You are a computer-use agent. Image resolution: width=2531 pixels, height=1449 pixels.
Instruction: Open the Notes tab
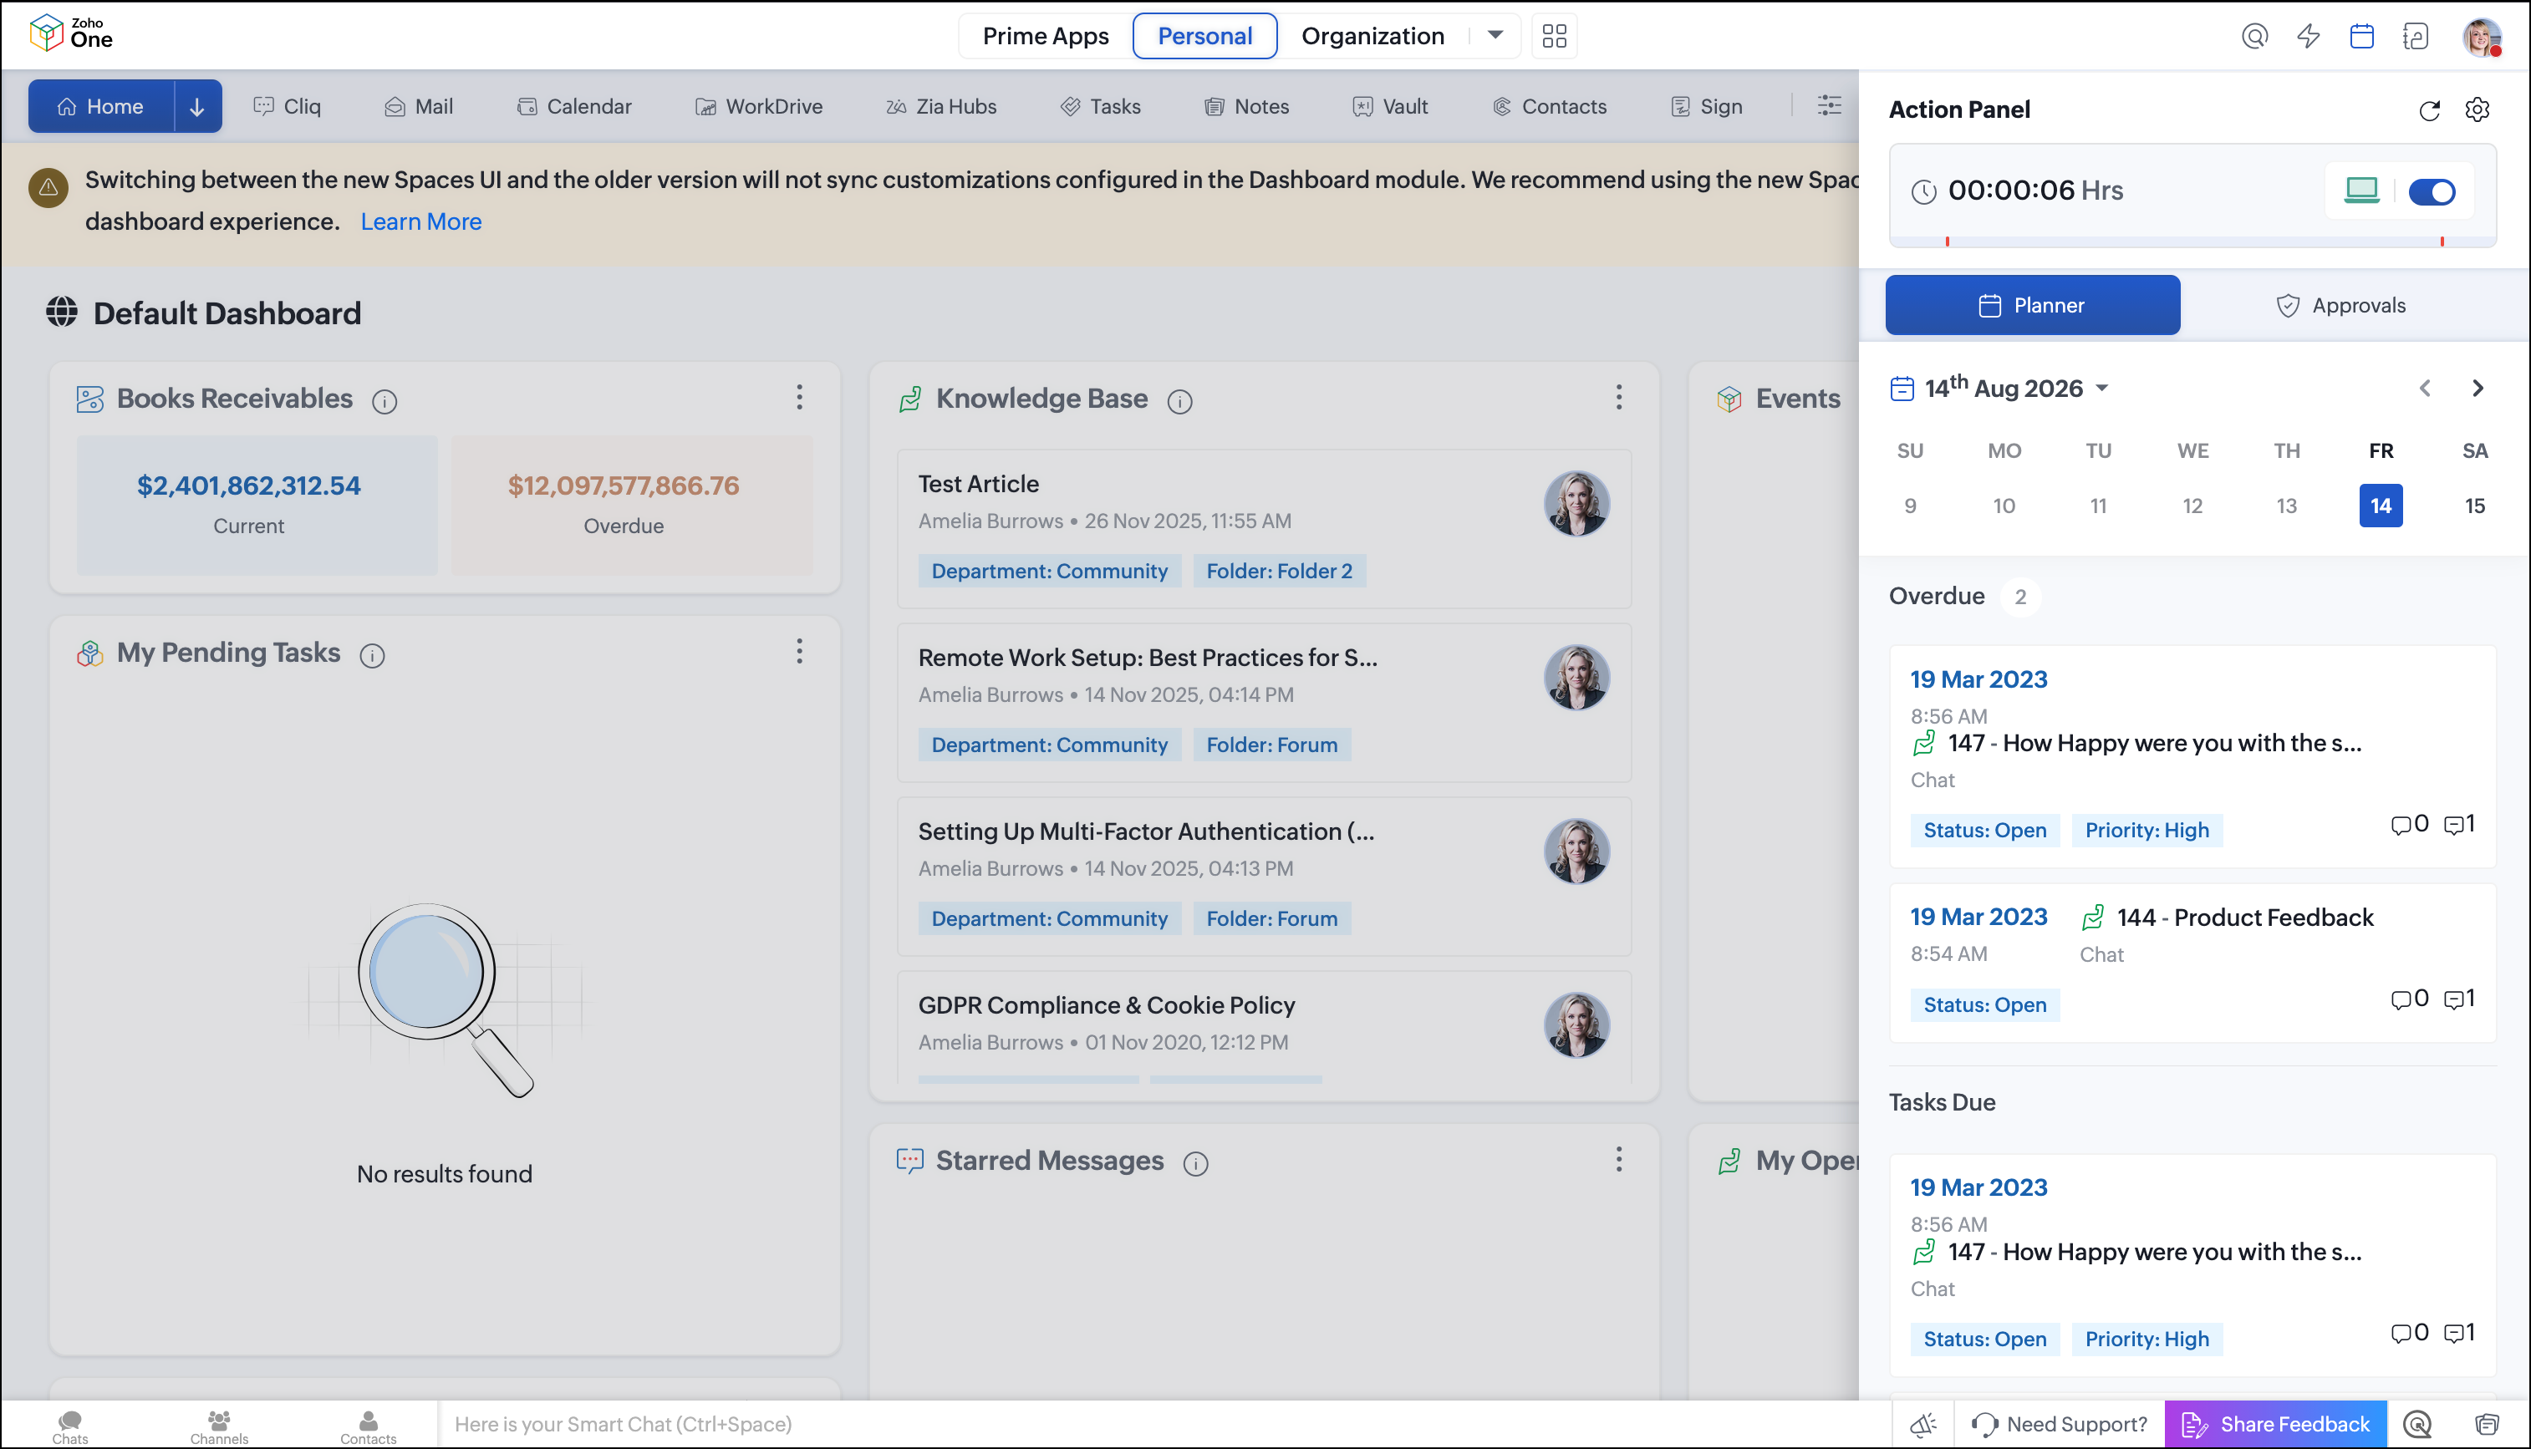(x=1247, y=106)
